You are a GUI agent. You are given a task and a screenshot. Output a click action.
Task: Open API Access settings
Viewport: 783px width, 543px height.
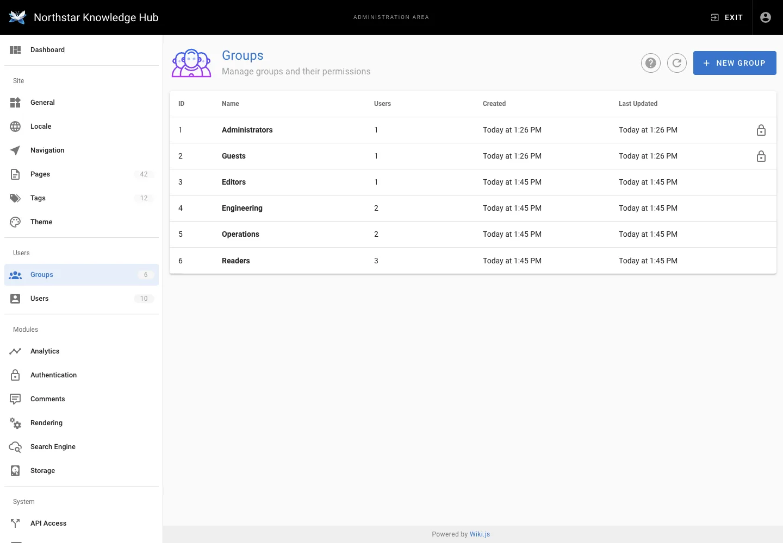tap(82, 523)
